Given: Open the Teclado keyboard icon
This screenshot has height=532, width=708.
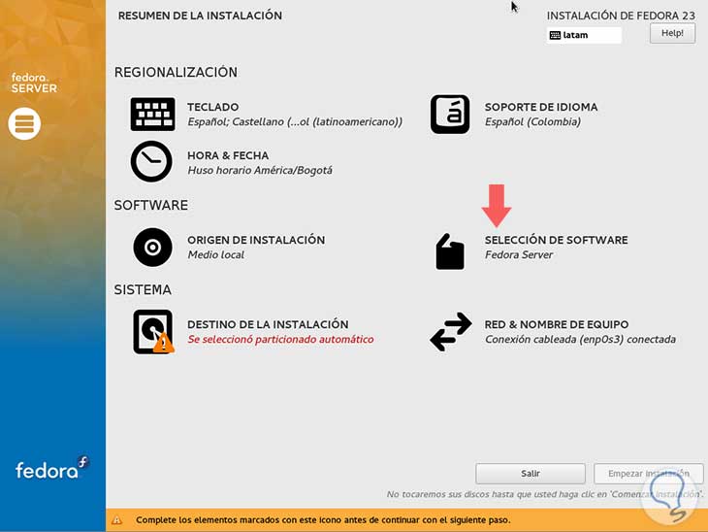Looking at the screenshot, I should pos(152,115).
